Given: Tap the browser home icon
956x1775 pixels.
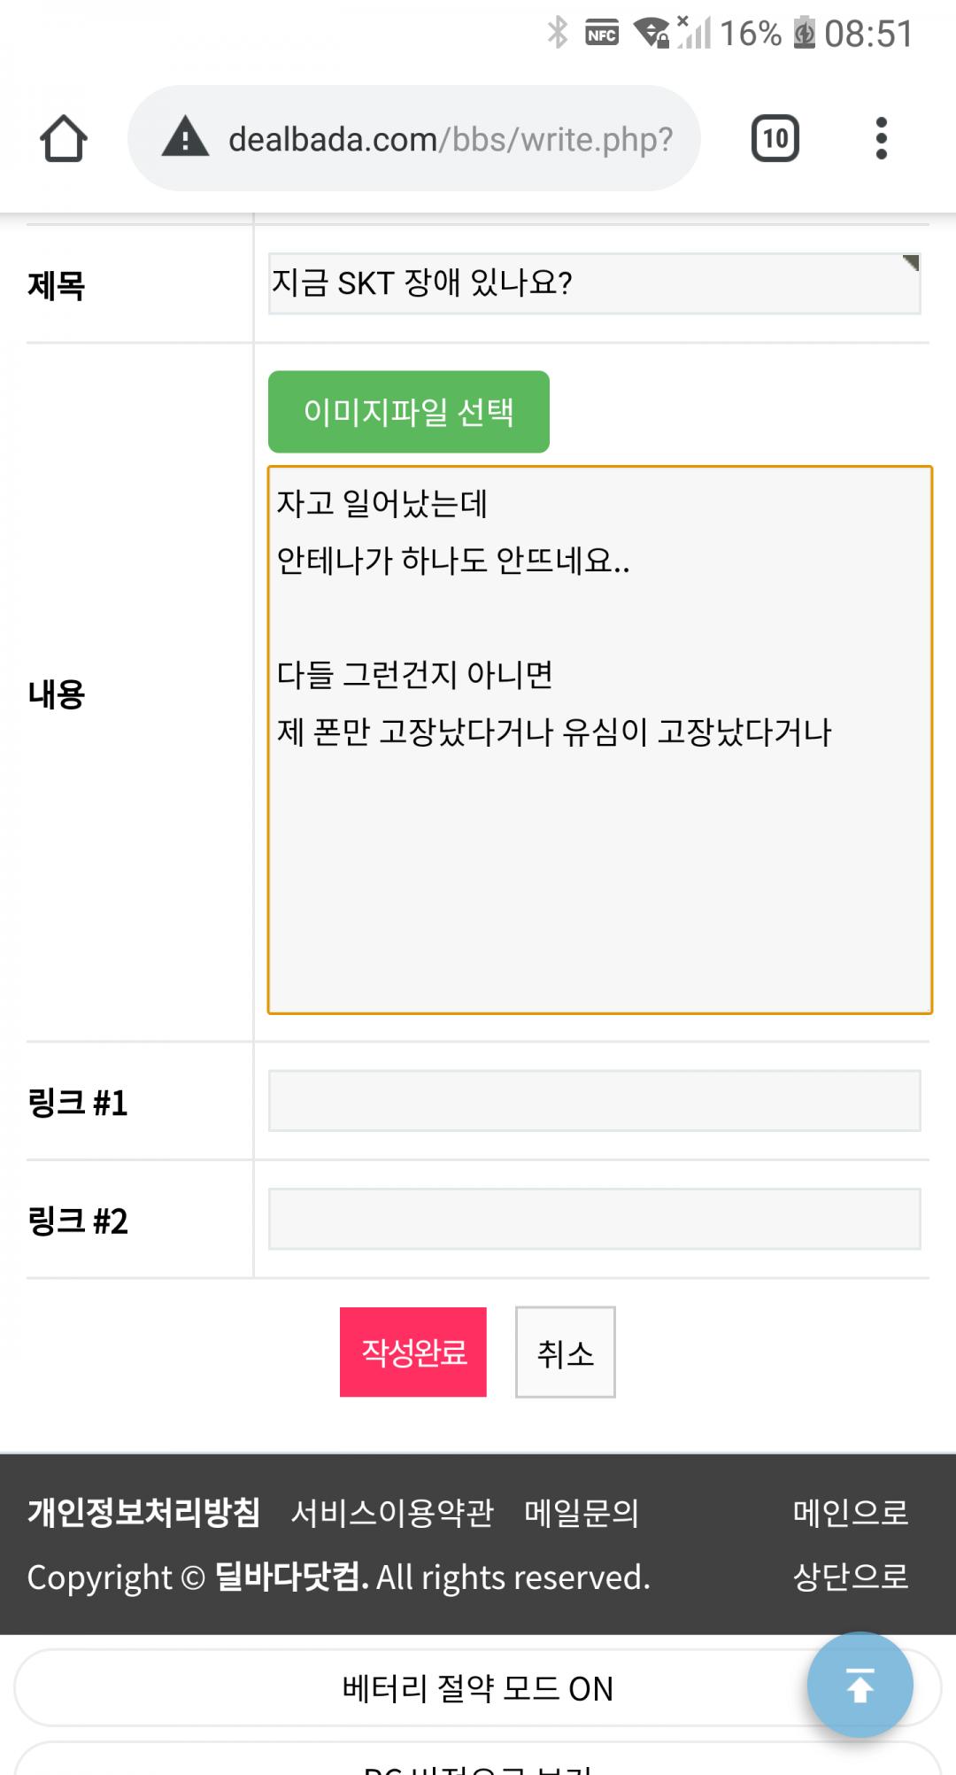Looking at the screenshot, I should tap(63, 138).
